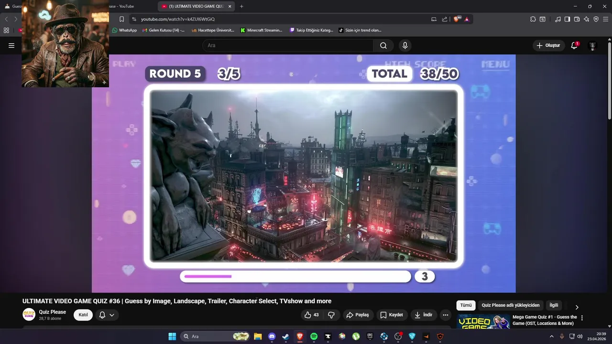Click the Windows taskbar search box
Viewport: 612px width, 344px height.
point(216,336)
